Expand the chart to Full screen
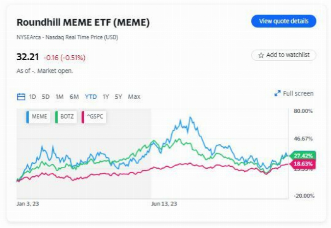Image resolution: width=331 pixels, height=228 pixels. tap(294, 93)
